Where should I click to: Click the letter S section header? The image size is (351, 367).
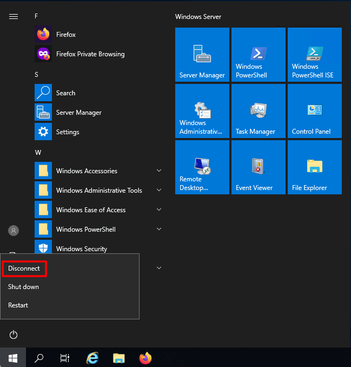pyautogui.click(x=36, y=75)
